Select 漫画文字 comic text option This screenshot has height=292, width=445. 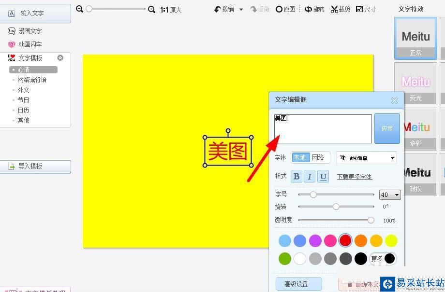pyautogui.click(x=25, y=31)
